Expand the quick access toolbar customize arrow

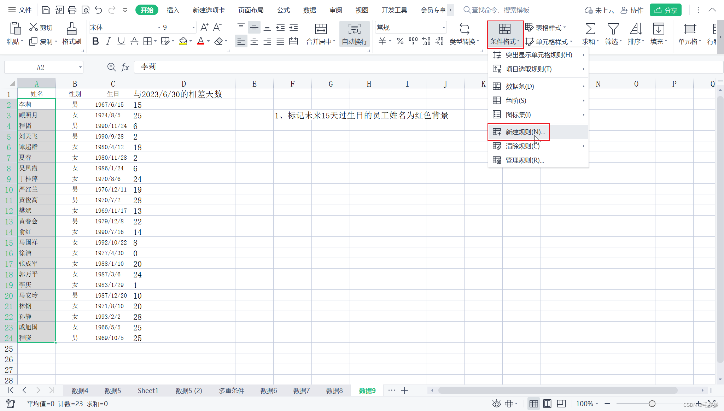pos(125,10)
